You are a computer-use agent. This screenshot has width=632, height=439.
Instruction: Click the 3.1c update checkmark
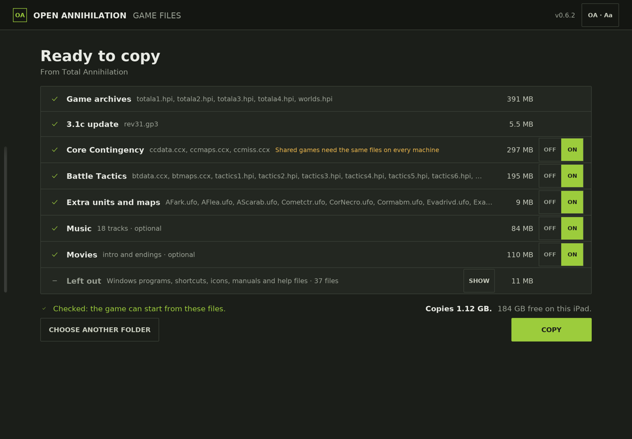pos(55,124)
